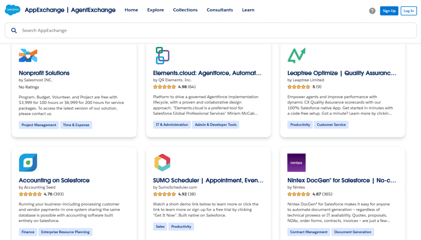Open the Explore menu

point(155,10)
